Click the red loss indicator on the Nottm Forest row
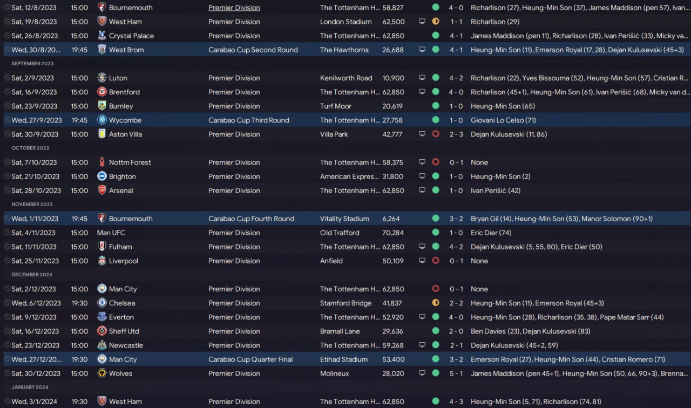Image resolution: width=691 pixels, height=408 pixels. click(436, 162)
